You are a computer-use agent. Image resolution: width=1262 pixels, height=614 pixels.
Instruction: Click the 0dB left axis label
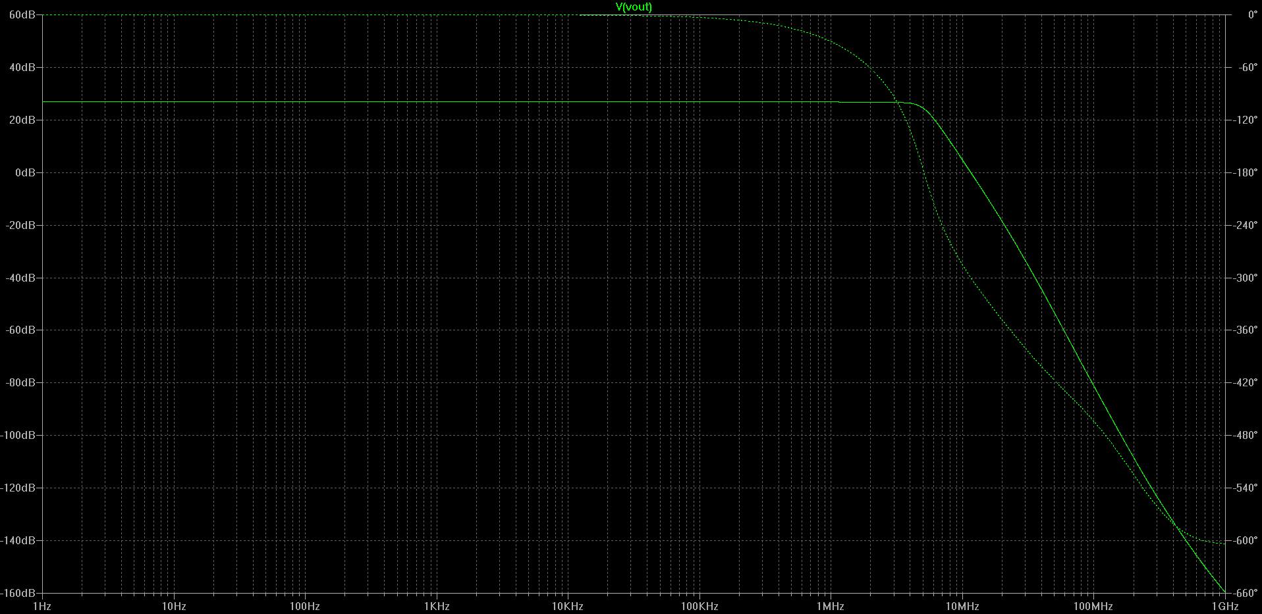[x=25, y=172]
